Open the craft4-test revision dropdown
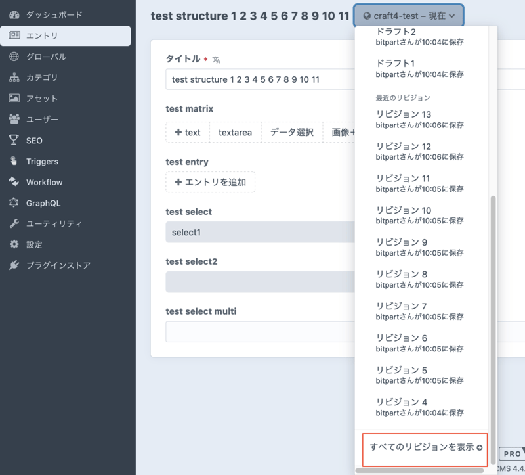This screenshot has width=525, height=475. point(409,16)
